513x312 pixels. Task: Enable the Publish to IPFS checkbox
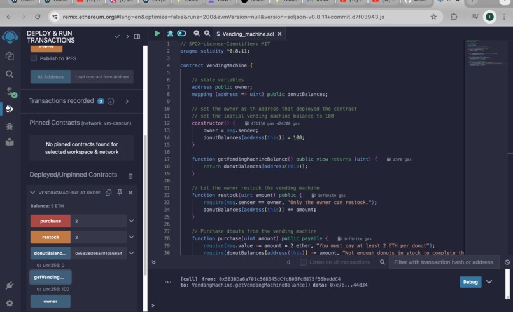pyautogui.click(x=33, y=58)
